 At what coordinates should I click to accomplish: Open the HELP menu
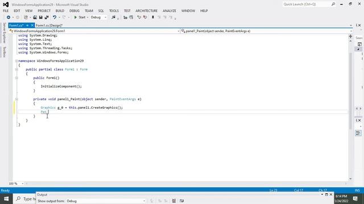pos(204,11)
